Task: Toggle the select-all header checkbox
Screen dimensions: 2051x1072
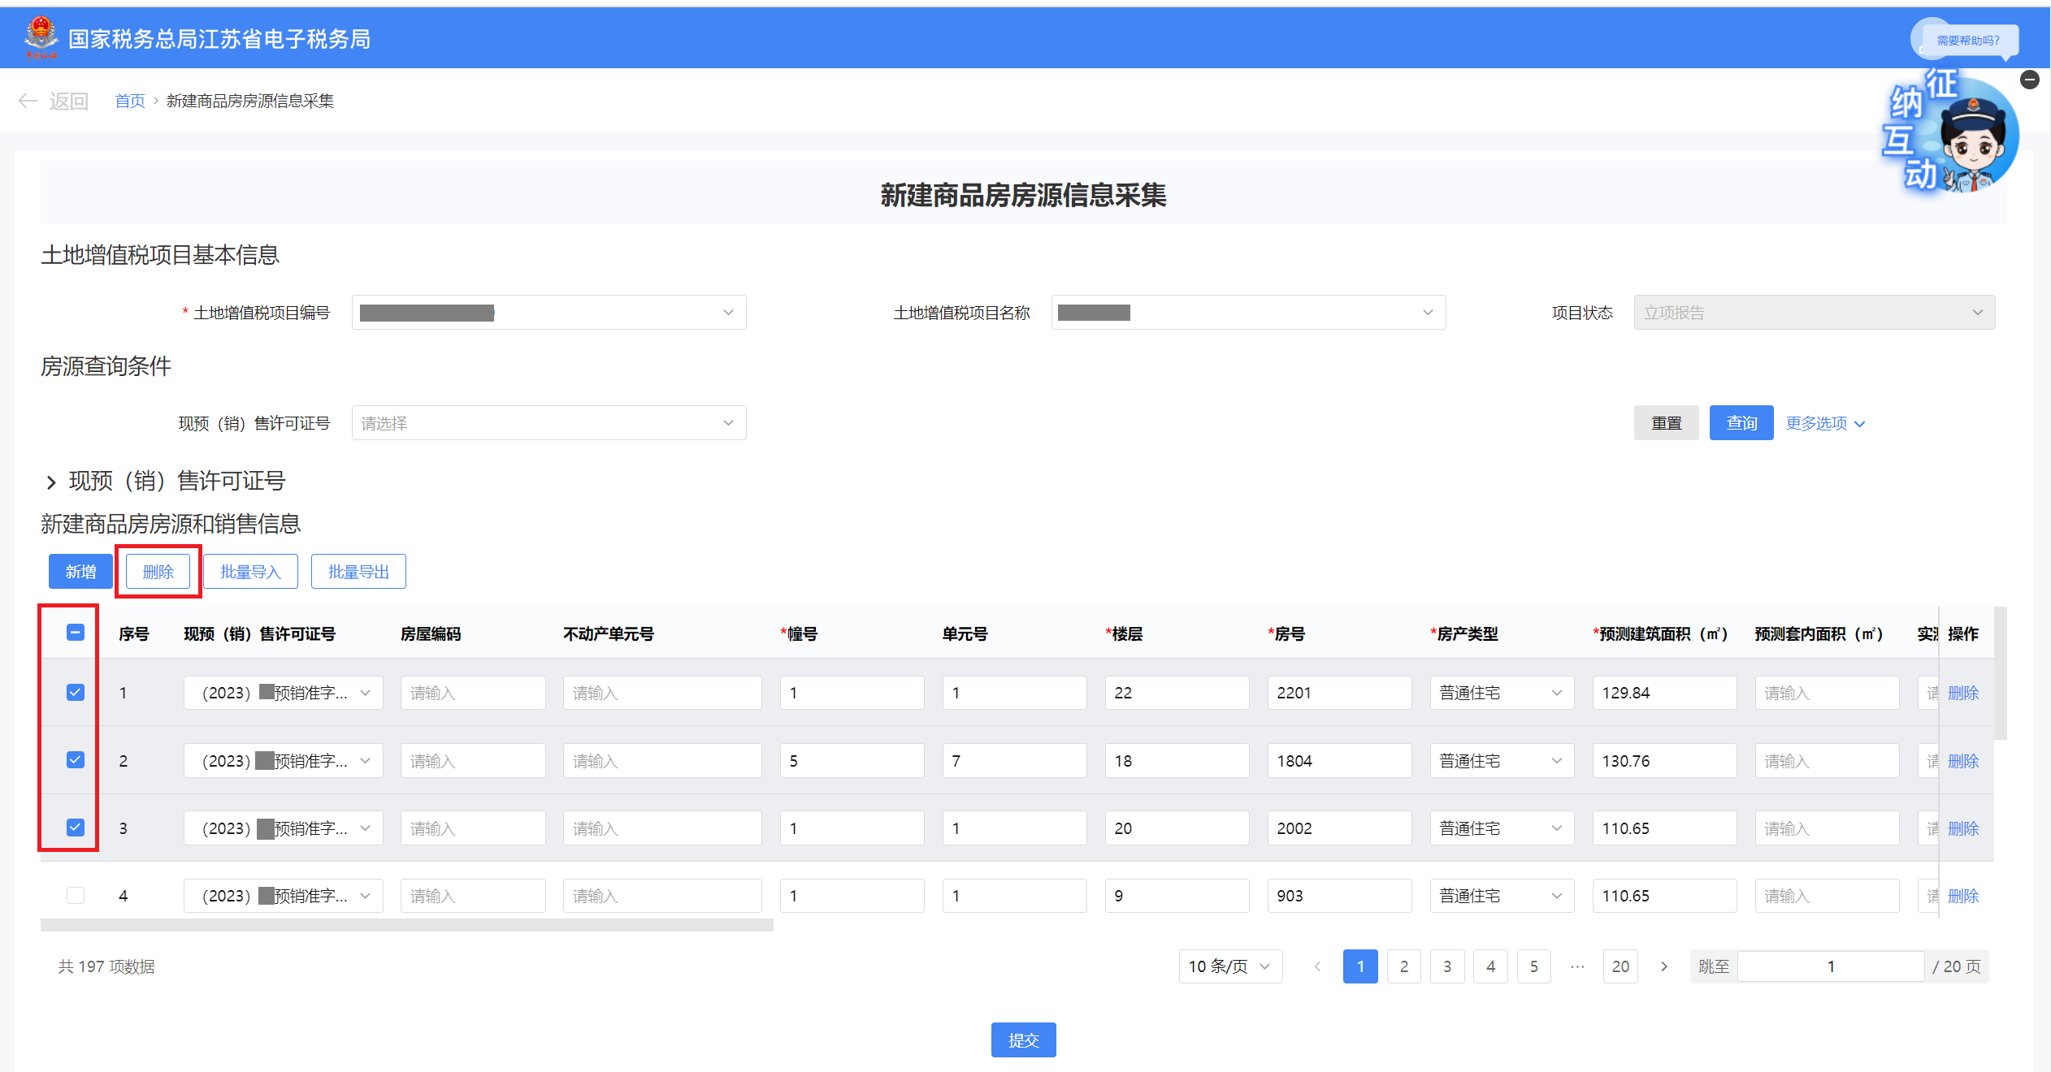Action: pyautogui.click(x=76, y=632)
